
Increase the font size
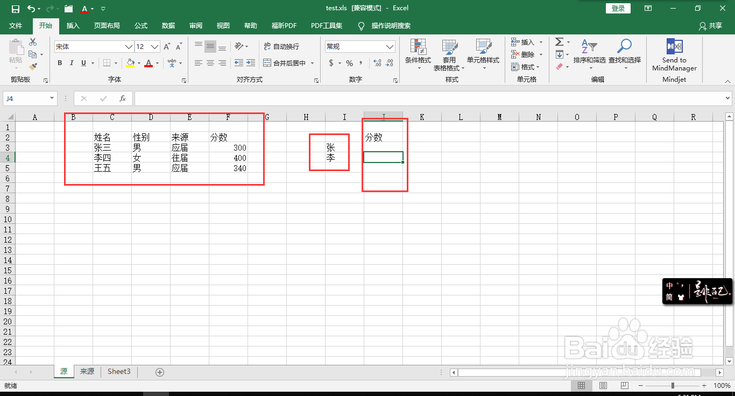[x=167, y=47]
